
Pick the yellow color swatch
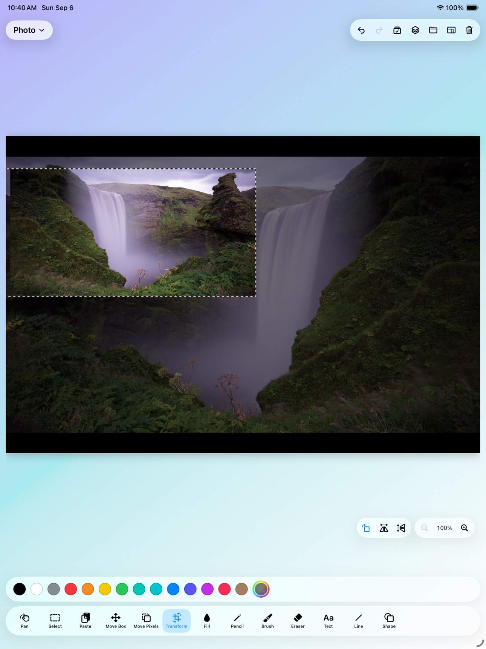pyautogui.click(x=105, y=589)
